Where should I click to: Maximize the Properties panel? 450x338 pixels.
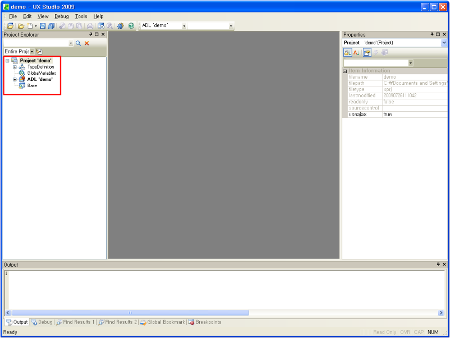point(438,34)
